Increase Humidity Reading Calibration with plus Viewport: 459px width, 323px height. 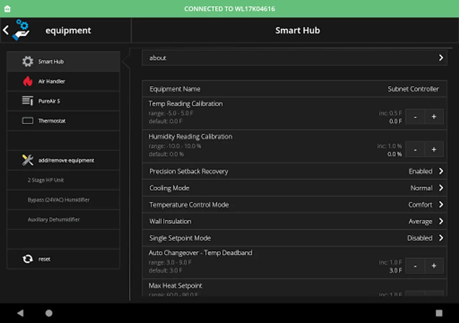click(x=434, y=149)
